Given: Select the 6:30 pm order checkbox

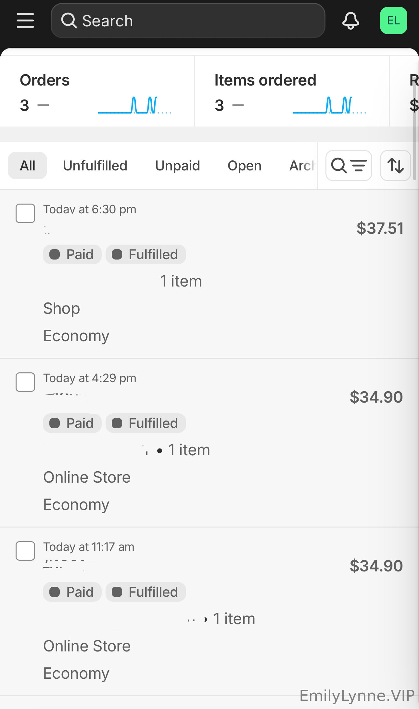Looking at the screenshot, I should (25, 213).
